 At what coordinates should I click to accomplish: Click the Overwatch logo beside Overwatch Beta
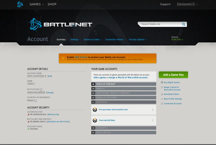click(95, 120)
